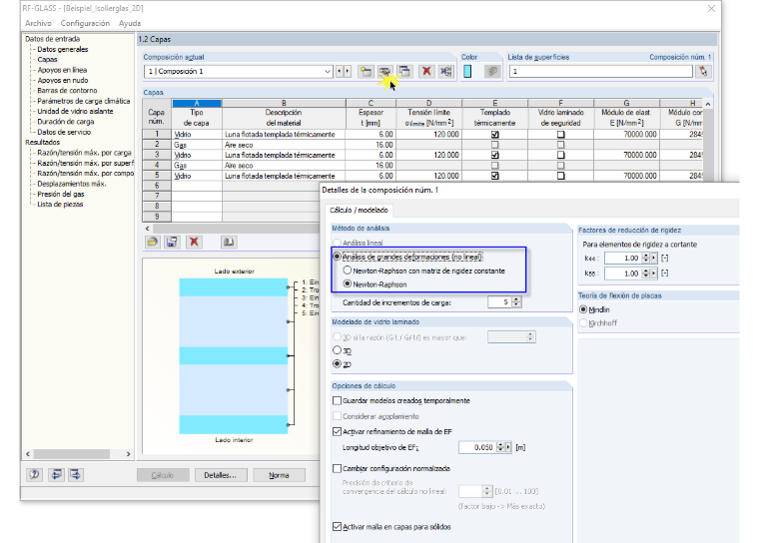Click the help question mark icon
Image resolution: width=759 pixels, height=543 pixels.
(34, 475)
